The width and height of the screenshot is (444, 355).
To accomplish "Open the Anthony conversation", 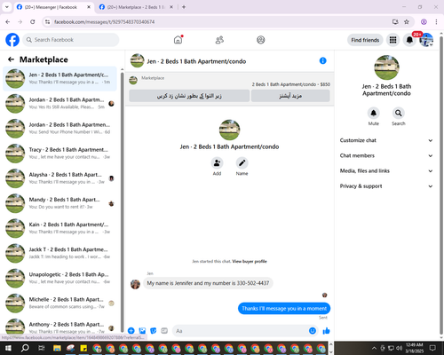I will pyautogui.click(x=59, y=327).
